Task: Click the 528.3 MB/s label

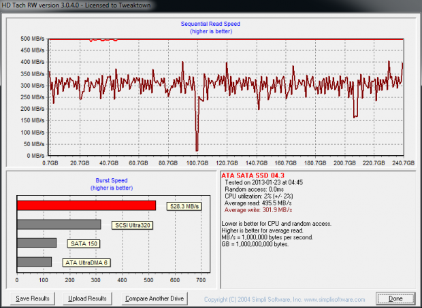Action: [x=184, y=206]
